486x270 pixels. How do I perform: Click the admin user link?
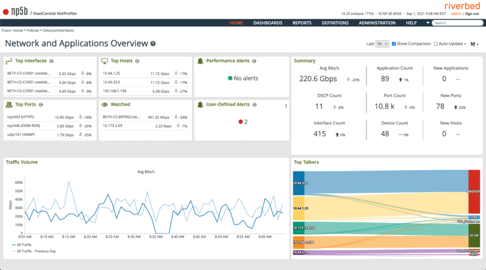click(456, 14)
